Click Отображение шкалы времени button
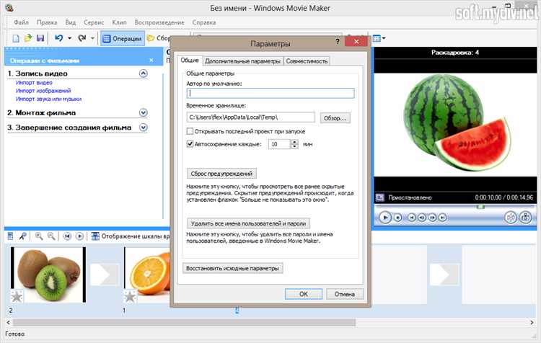The image size is (541, 343). pos(131,236)
